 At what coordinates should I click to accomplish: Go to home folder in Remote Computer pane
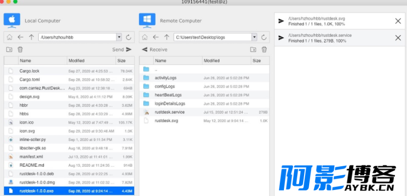[x=145, y=37]
